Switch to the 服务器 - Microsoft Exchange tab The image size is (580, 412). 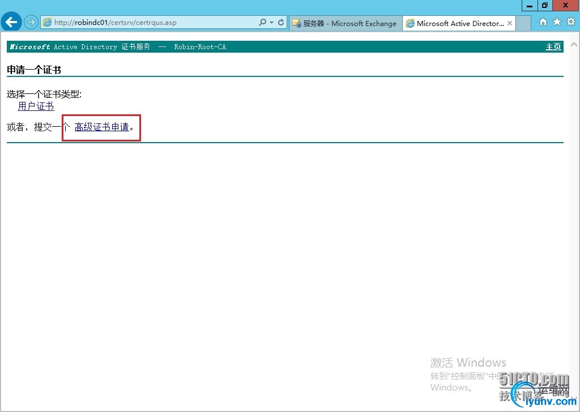coord(345,23)
